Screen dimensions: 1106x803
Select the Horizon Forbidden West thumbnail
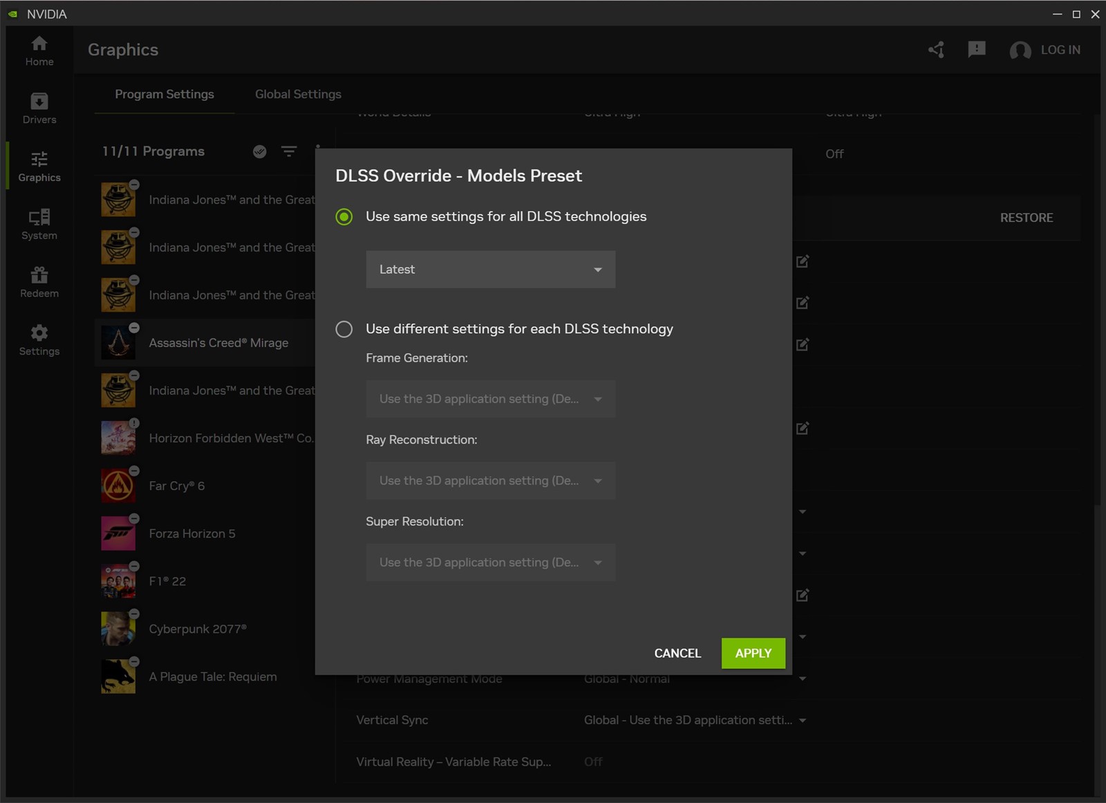coord(118,438)
